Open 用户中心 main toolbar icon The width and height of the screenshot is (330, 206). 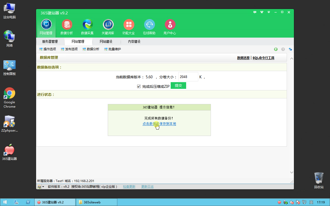pos(170,27)
